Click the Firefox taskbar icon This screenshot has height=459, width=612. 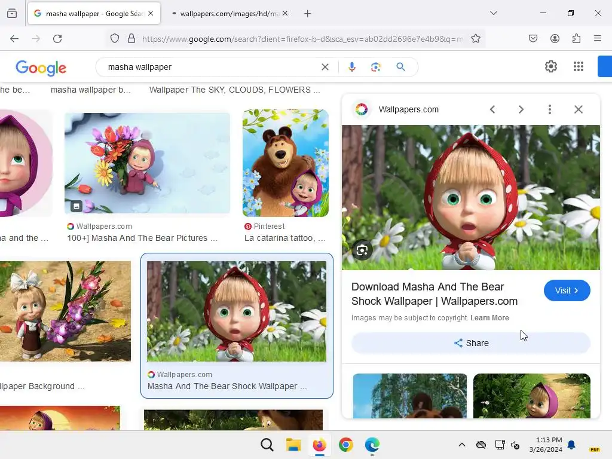[319, 445]
